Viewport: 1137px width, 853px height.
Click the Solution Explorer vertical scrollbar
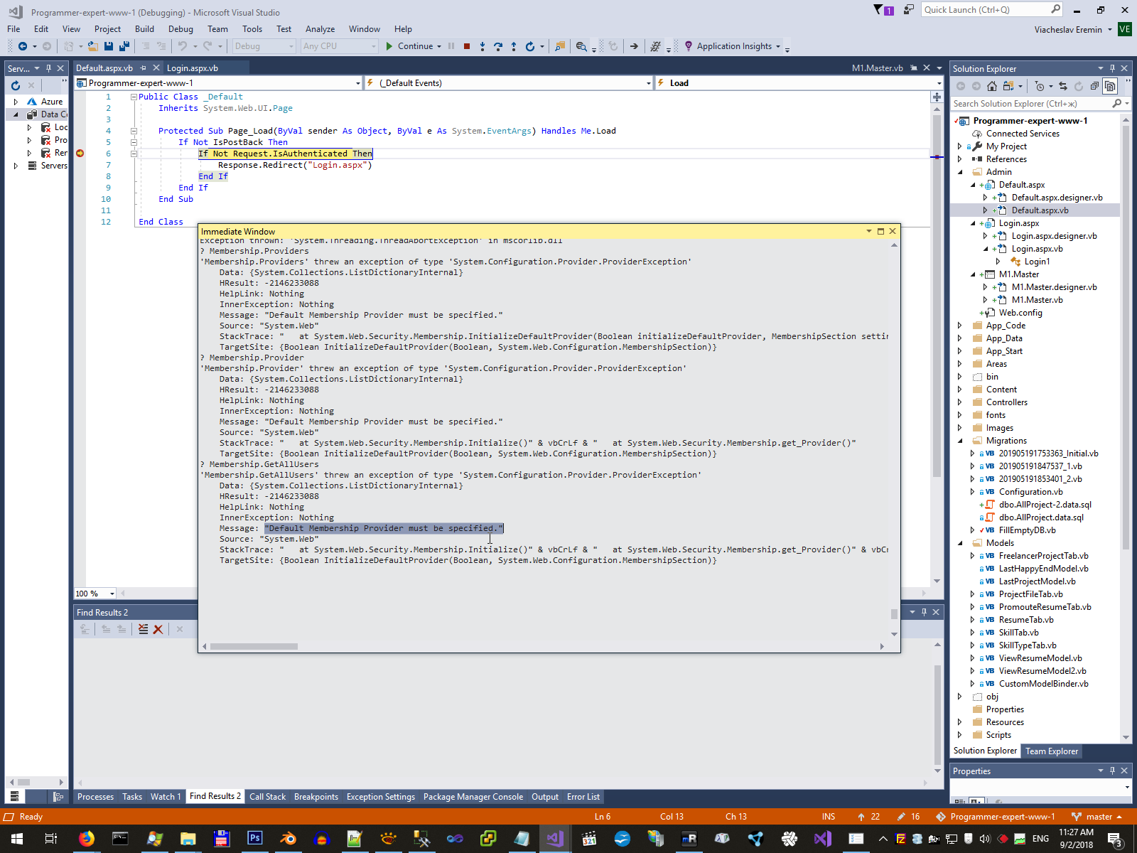1126,338
